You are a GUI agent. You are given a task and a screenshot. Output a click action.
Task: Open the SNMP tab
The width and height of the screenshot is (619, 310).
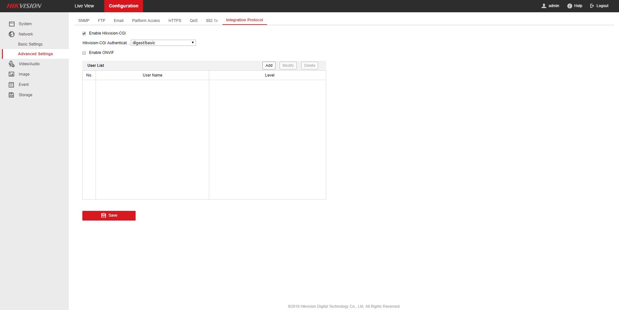click(84, 20)
